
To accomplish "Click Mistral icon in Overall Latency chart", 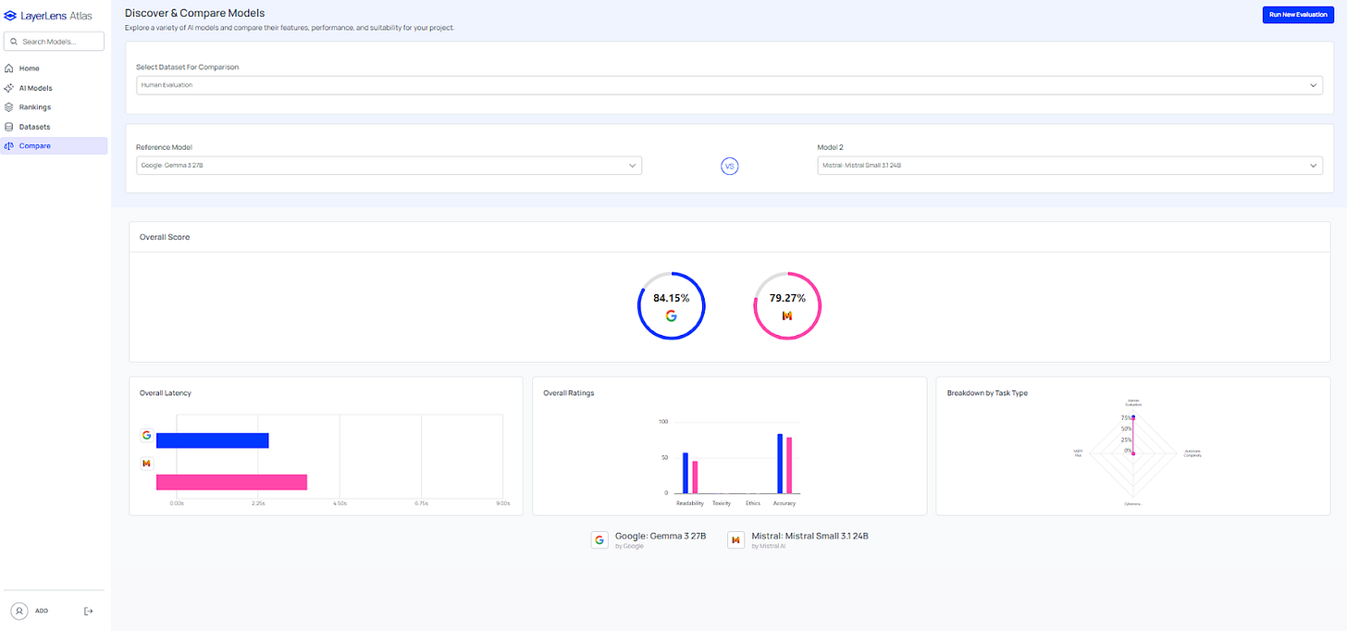I will pos(146,464).
